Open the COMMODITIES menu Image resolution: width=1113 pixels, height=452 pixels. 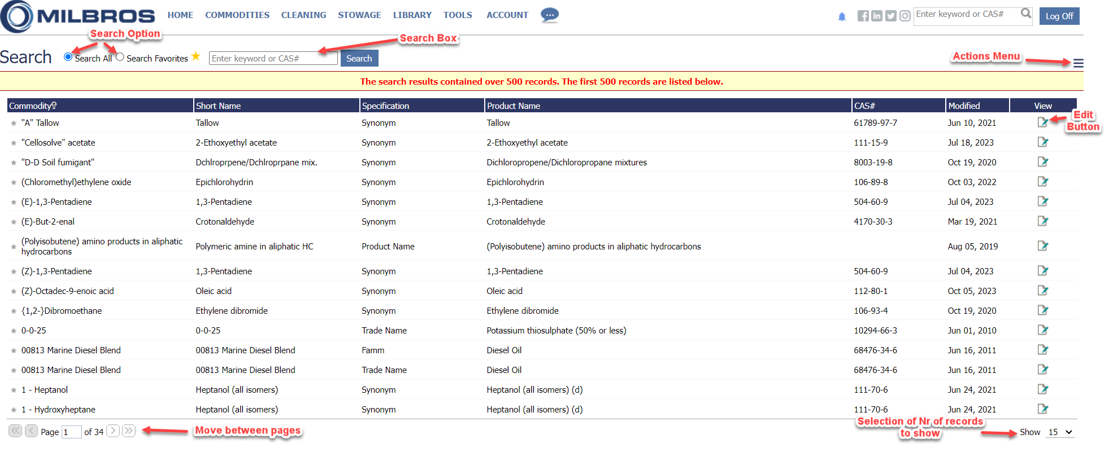[237, 15]
